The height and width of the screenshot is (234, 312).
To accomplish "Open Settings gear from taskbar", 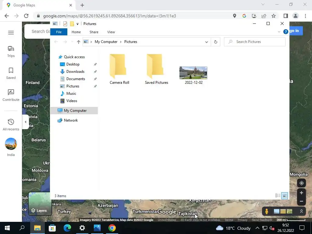I will [82, 228].
